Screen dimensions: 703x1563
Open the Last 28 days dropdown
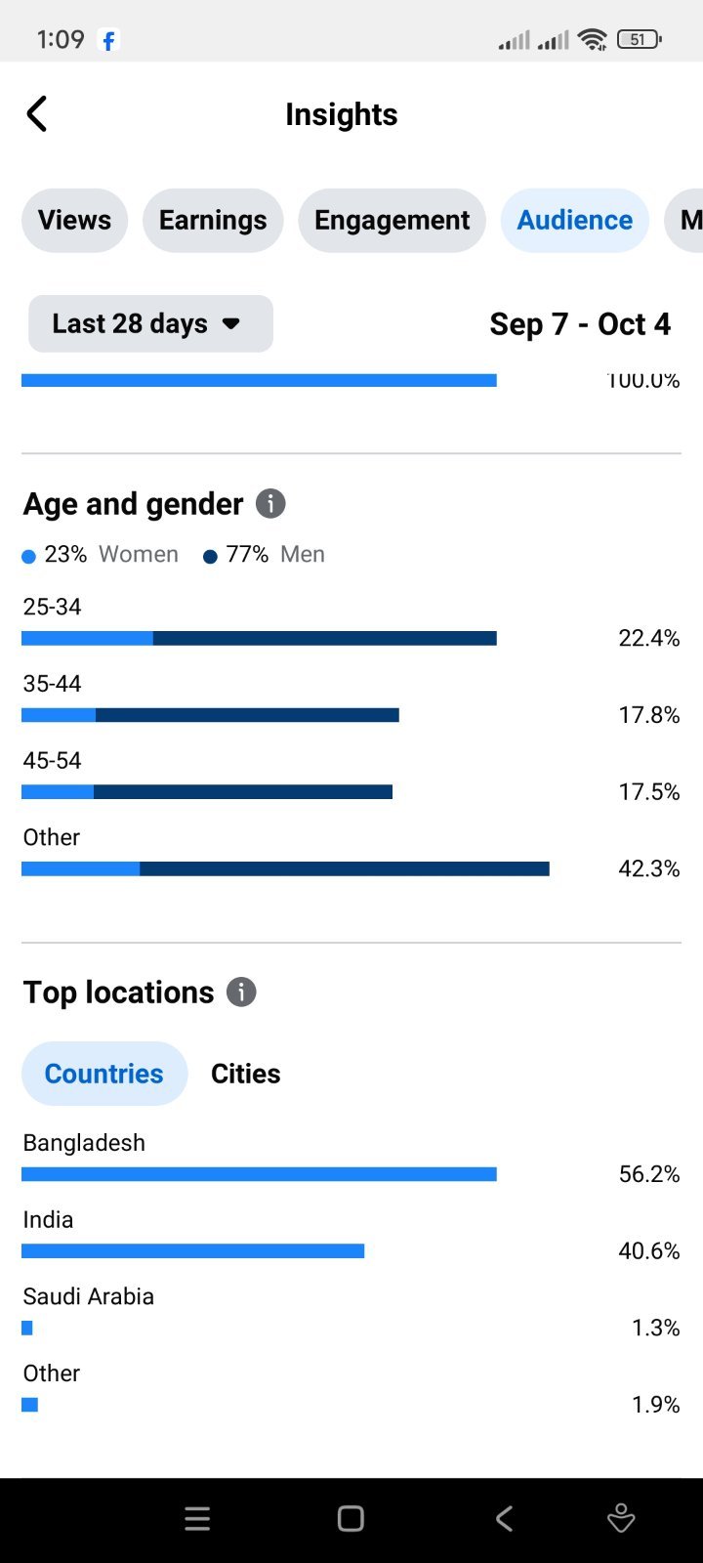pos(150,323)
